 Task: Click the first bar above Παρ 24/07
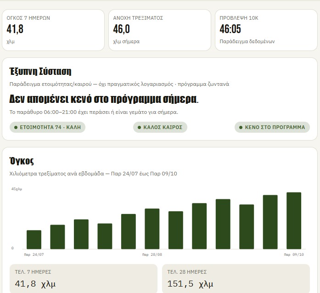[34, 240]
